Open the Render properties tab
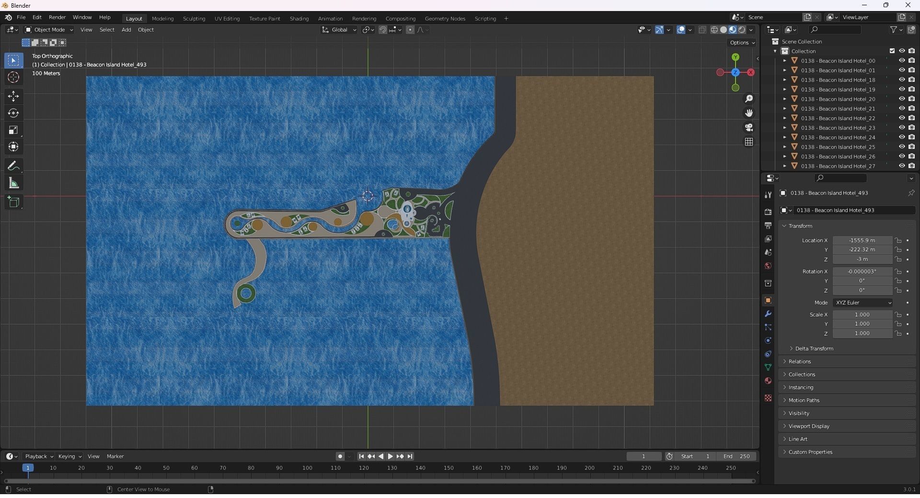The width and height of the screenshot is (920, 498). click(x=768, y=212)
